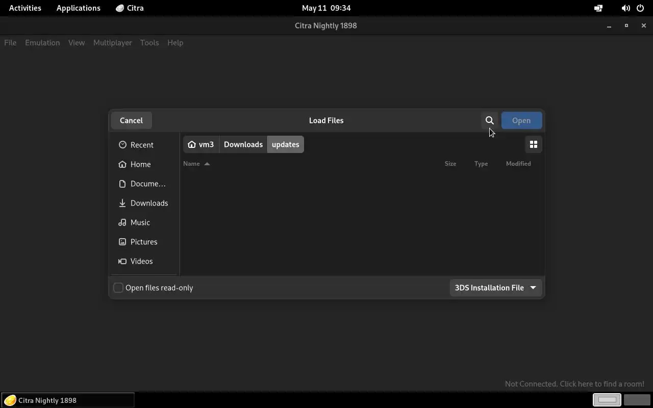Sort files by Size column
This screenshot has width=653, height=408.
pyautogui.click(x=450, y=164)
